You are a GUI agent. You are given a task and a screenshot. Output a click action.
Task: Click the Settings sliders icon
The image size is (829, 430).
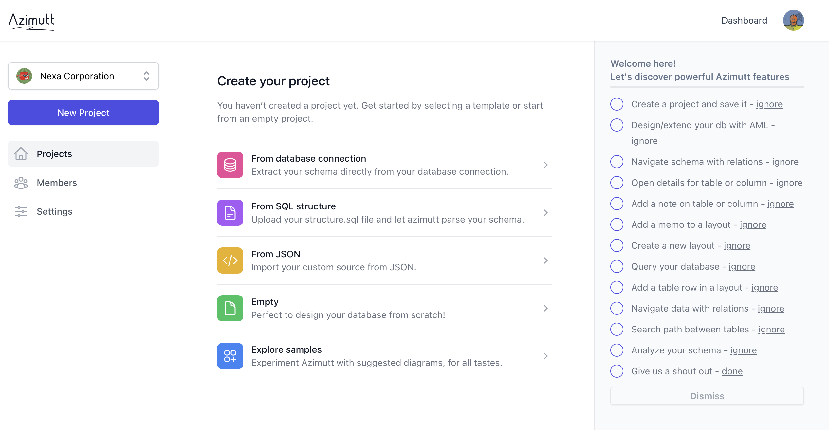(x=21, y=211)
